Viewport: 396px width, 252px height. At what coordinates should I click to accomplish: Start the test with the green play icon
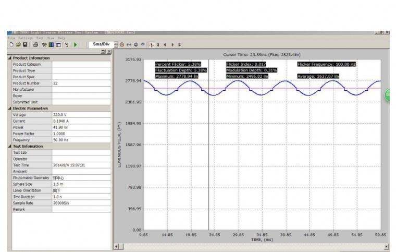(x=76, y=45)
